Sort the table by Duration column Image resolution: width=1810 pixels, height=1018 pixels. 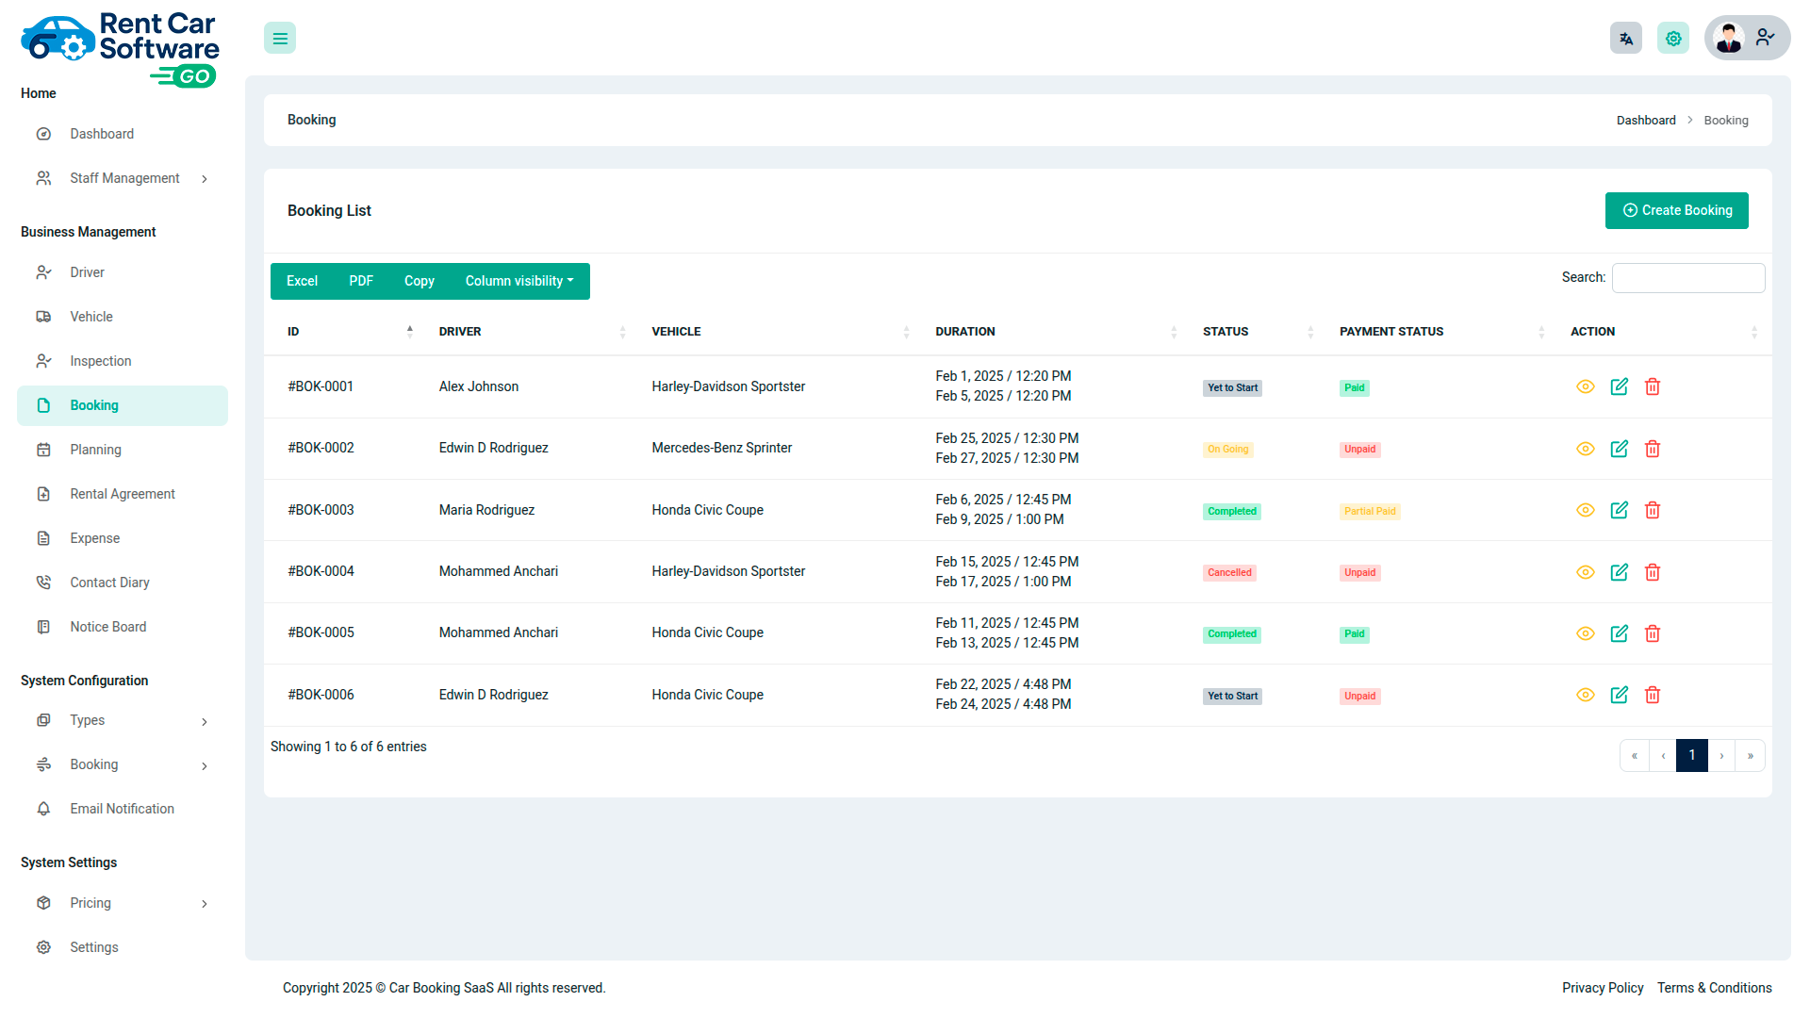click(x=1052, y=332)
